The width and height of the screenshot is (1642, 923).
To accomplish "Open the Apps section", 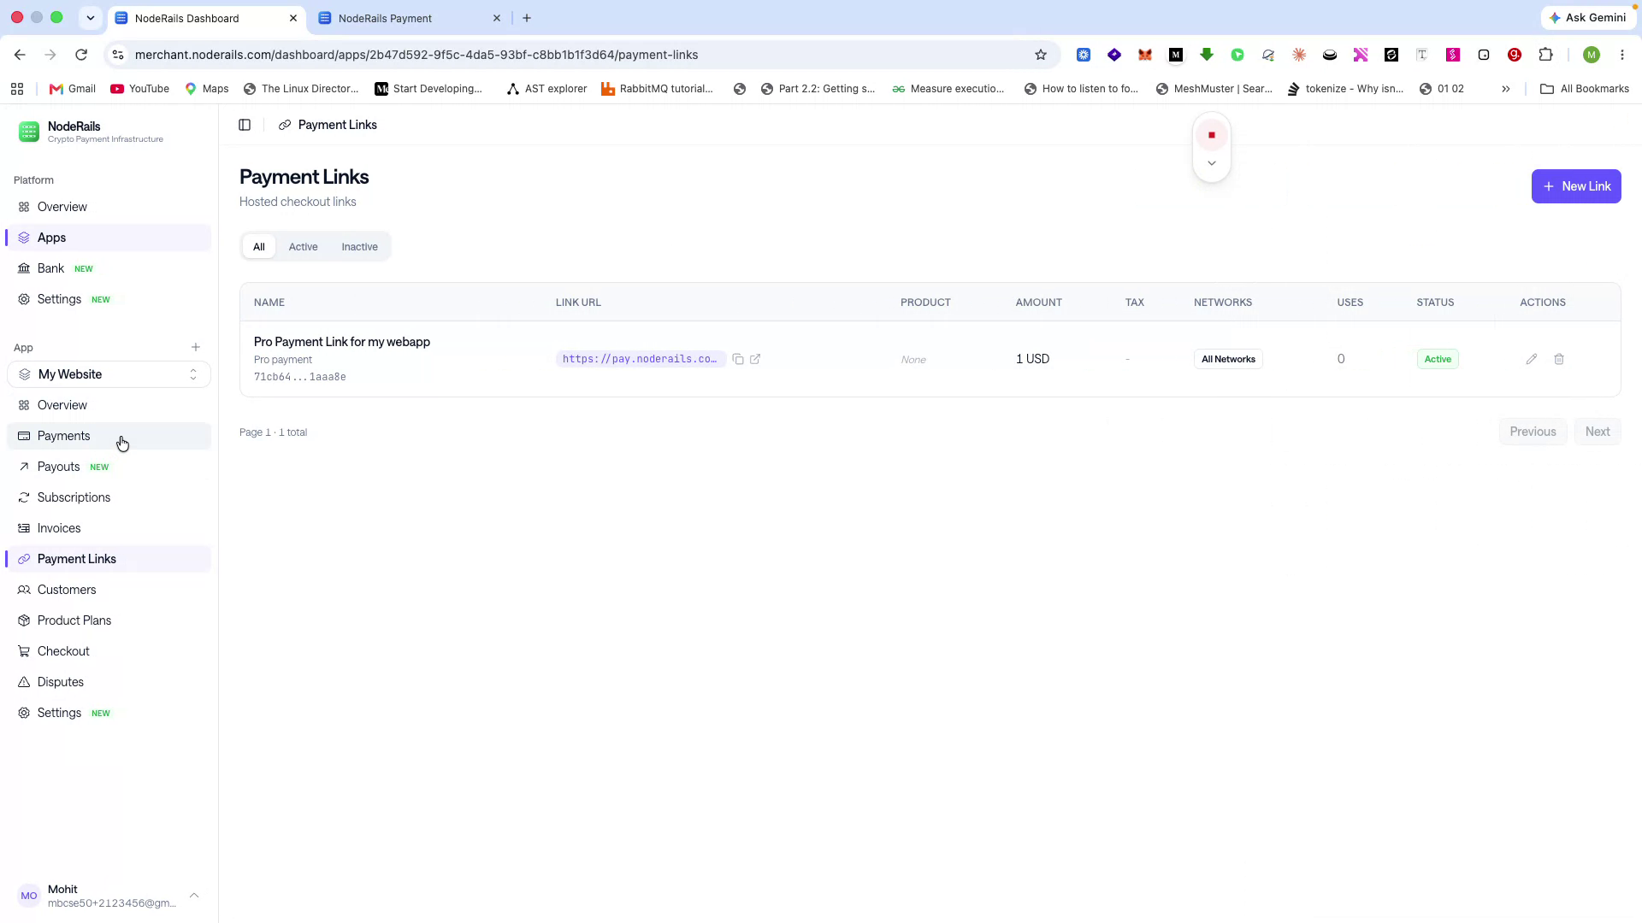I will tap(109, 238).
